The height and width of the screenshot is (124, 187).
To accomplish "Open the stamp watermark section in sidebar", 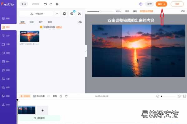I will coord(6,105).
